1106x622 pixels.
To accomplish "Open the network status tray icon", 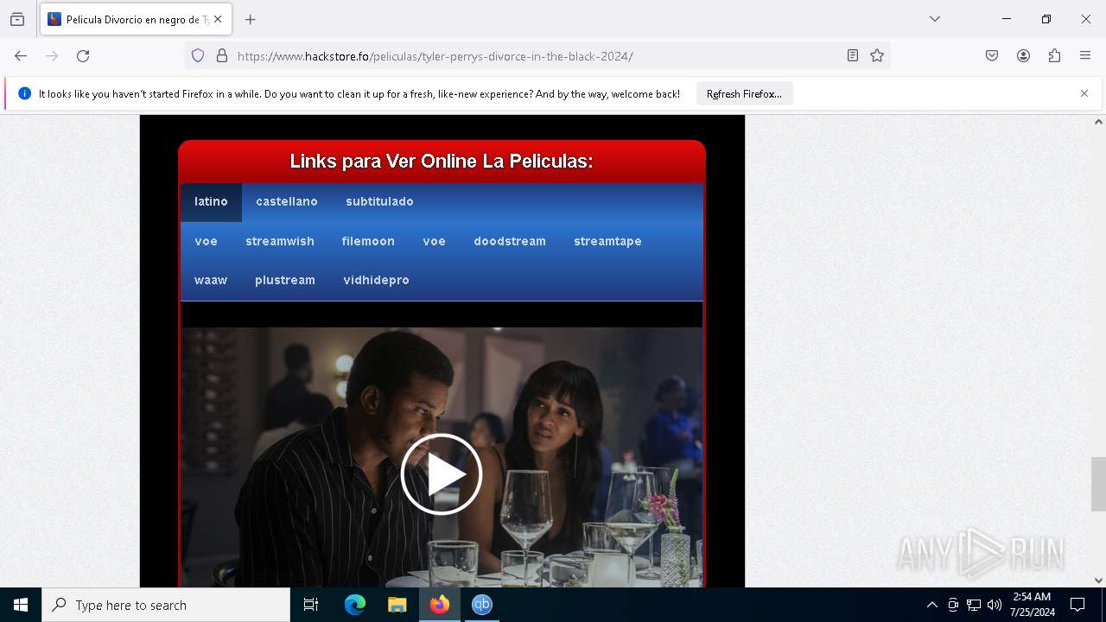I will [974, 605].
